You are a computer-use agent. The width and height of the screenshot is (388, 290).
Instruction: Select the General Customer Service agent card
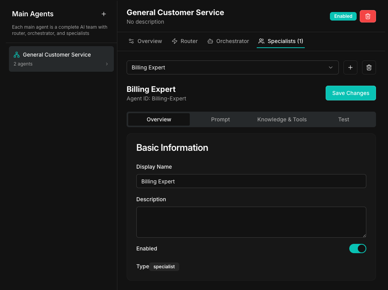point(61,59)
